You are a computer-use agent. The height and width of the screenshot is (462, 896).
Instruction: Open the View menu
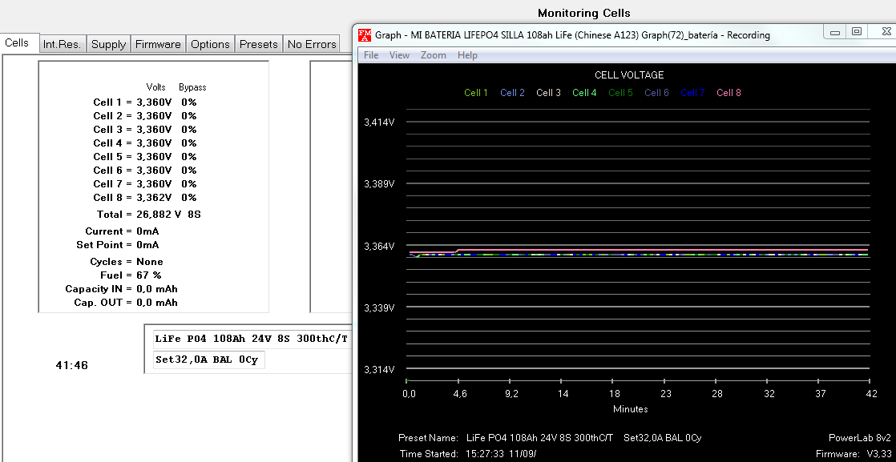(399, 55)
